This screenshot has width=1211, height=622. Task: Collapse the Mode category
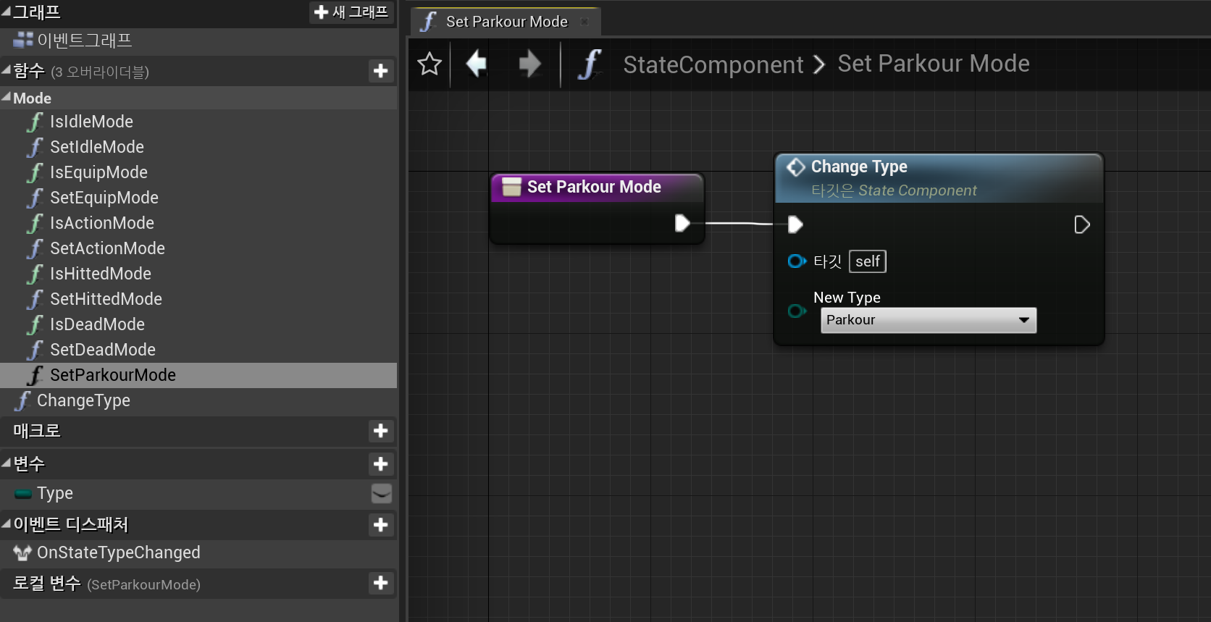pos(6,97)
